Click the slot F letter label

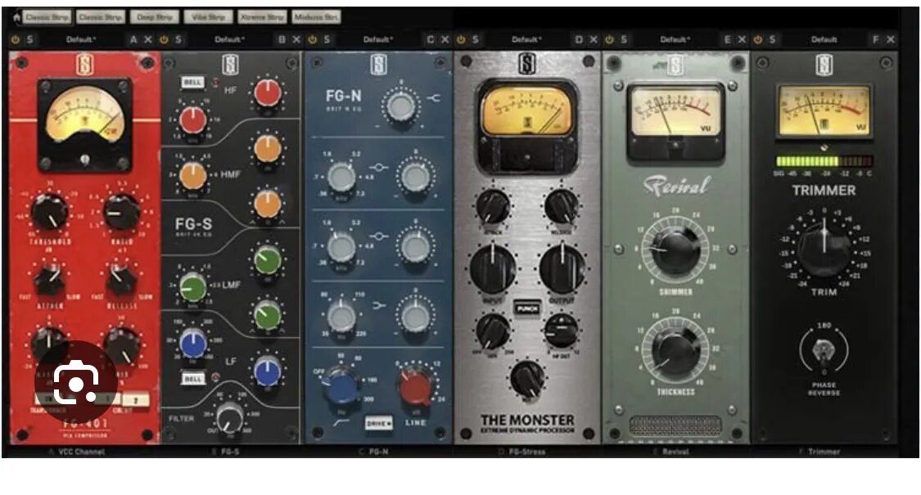pos(876,40)
